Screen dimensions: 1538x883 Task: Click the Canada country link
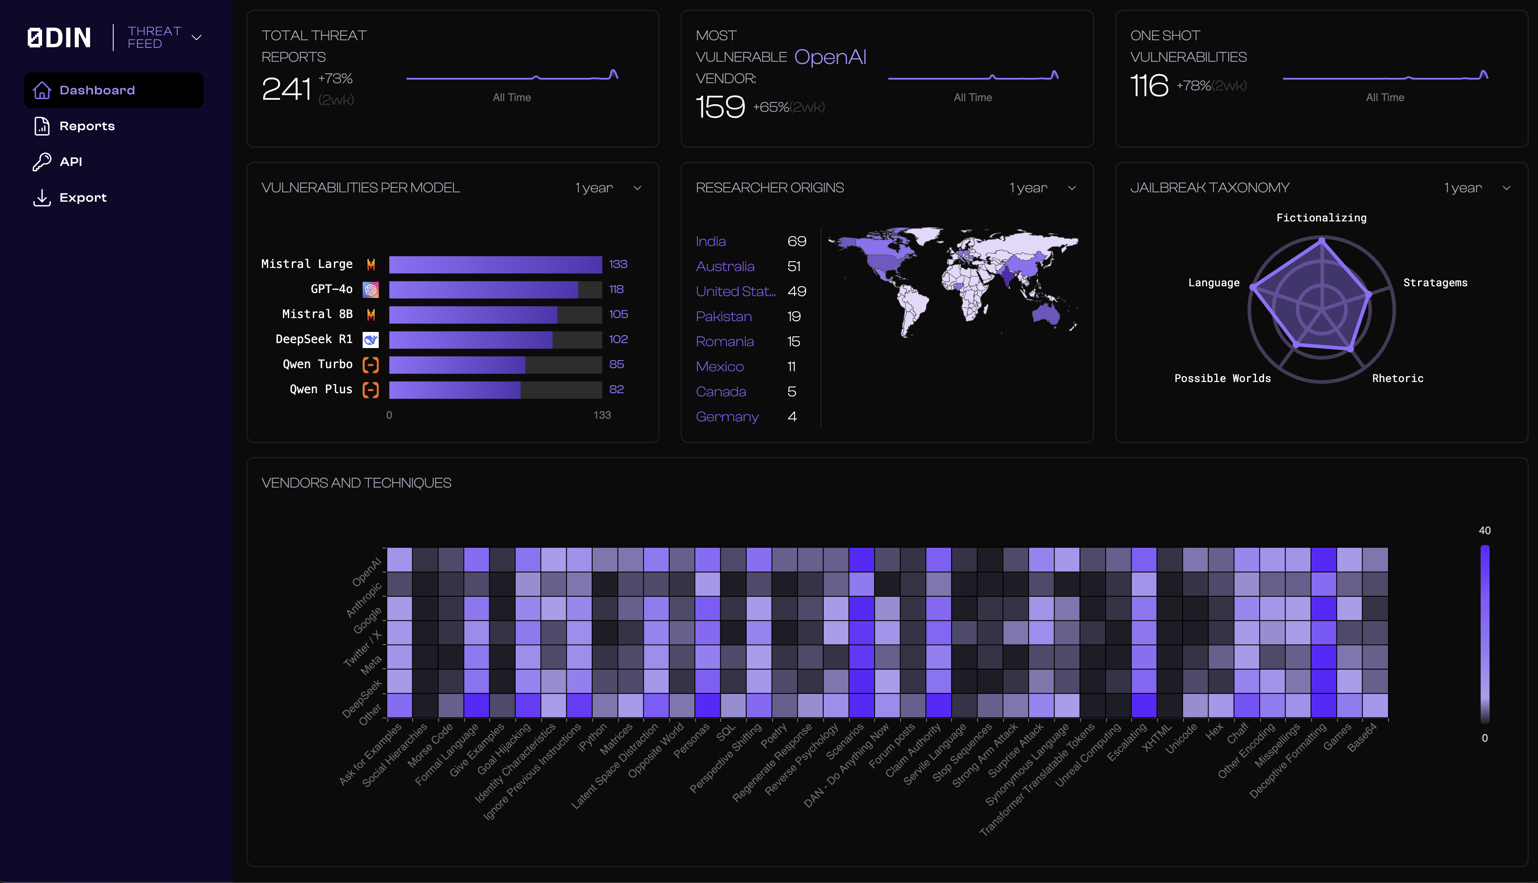click(721, 392)
